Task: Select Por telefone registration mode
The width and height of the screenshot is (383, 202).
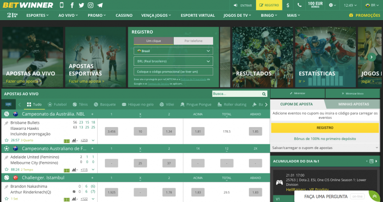Action: point(193,41)
